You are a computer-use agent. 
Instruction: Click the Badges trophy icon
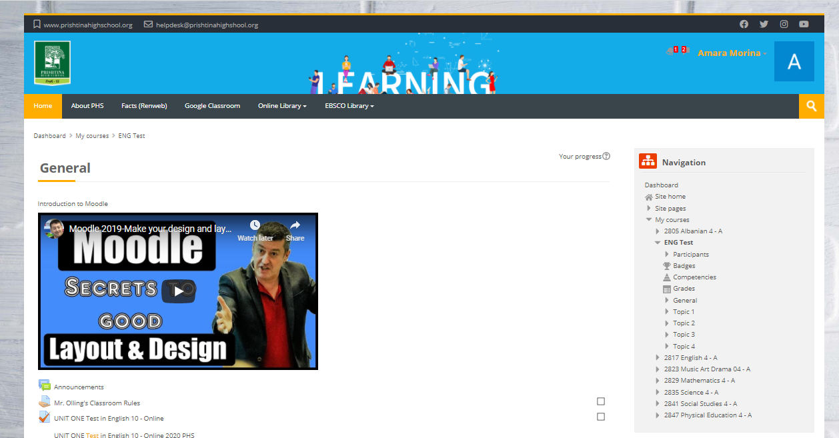click(666, 265)
